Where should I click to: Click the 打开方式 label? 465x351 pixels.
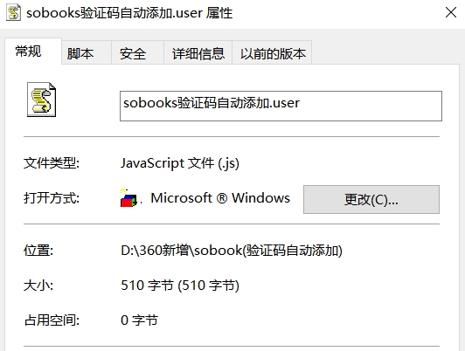(x=52, y=198)
